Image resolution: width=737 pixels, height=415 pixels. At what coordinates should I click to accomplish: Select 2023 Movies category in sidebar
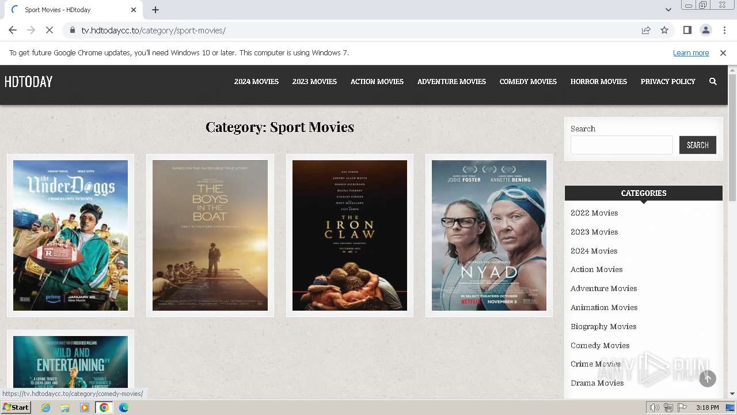point(594,232)
